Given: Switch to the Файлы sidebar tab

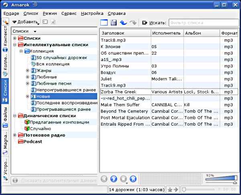Looking at the screenshot, I should tap(5, 118).
